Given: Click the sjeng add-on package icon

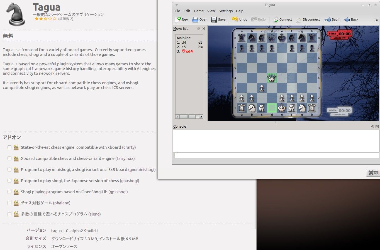Looking at the screenshot, I should point(16,214).
